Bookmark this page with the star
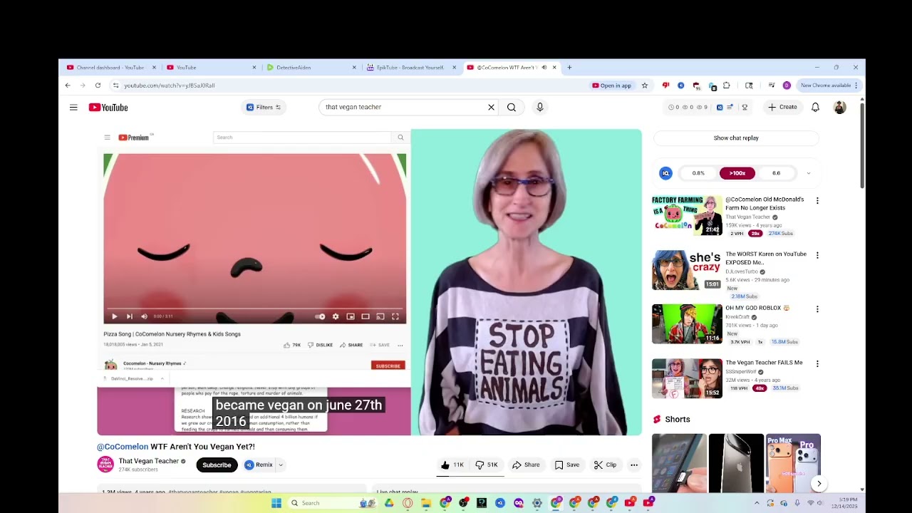 645,85
